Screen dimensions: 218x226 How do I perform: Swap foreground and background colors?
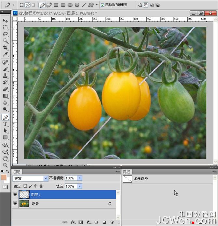pos(7,171)
